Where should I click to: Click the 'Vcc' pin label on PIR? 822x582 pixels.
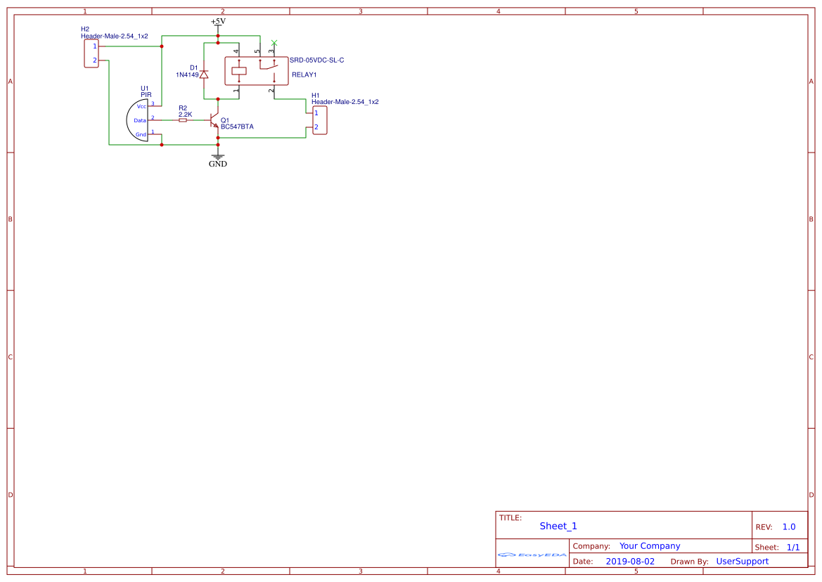click(x=141, y=106)
